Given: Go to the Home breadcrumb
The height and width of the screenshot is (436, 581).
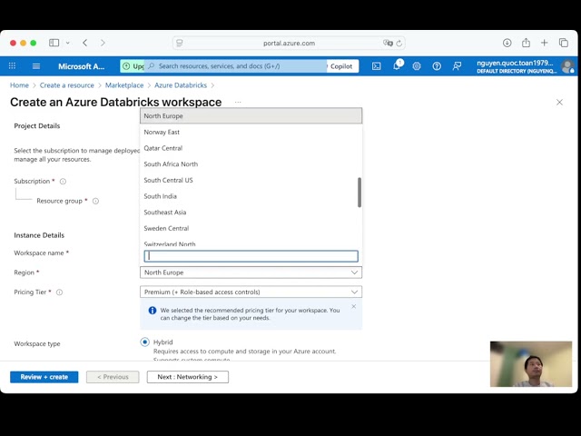Looking at the screenshot, I should 19,85.
